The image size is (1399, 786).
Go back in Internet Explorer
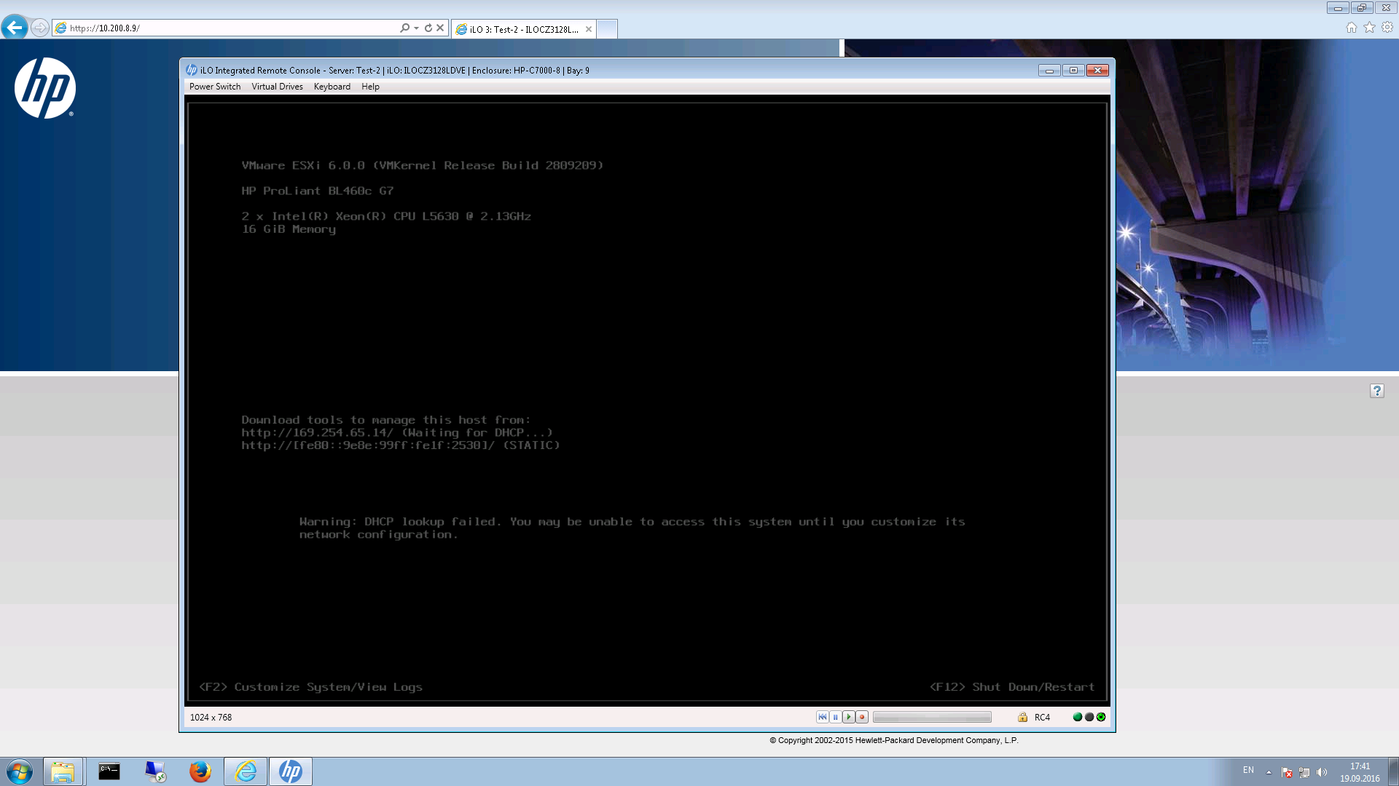15,28
